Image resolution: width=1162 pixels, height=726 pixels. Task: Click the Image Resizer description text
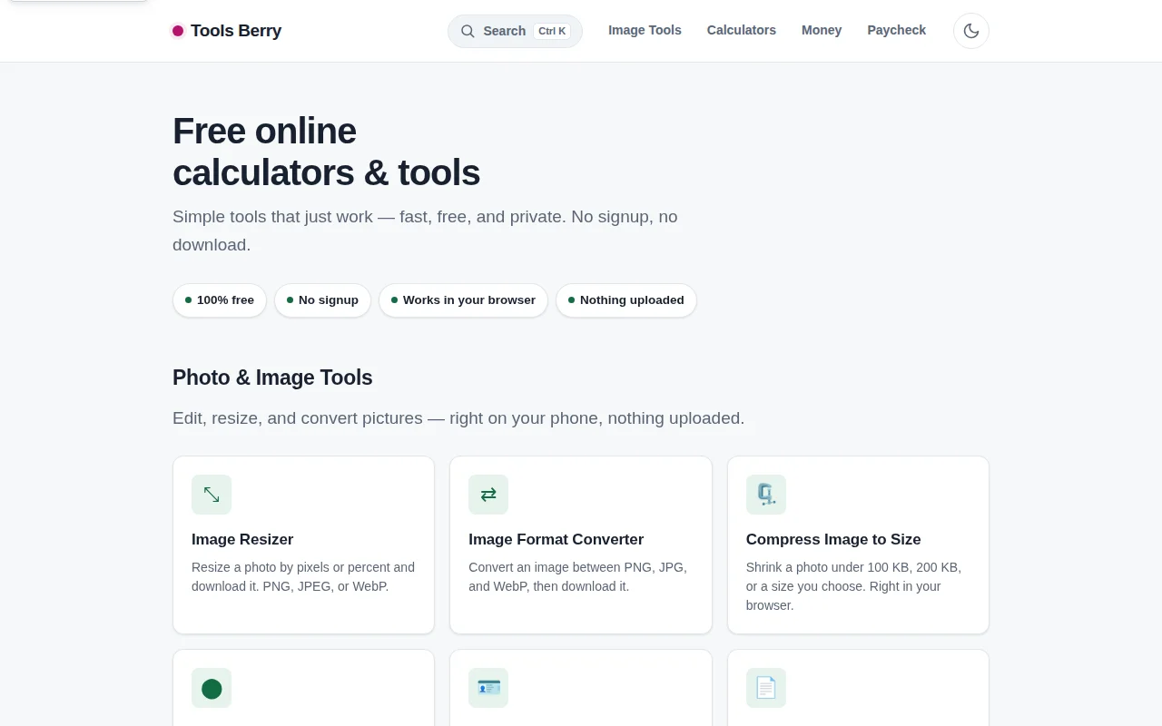pyautogui.click(x=303, y=576)
